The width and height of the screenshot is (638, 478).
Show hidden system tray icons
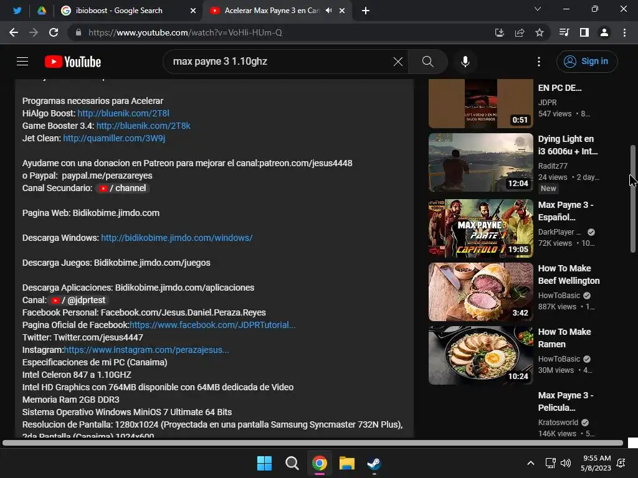point(531,463)
